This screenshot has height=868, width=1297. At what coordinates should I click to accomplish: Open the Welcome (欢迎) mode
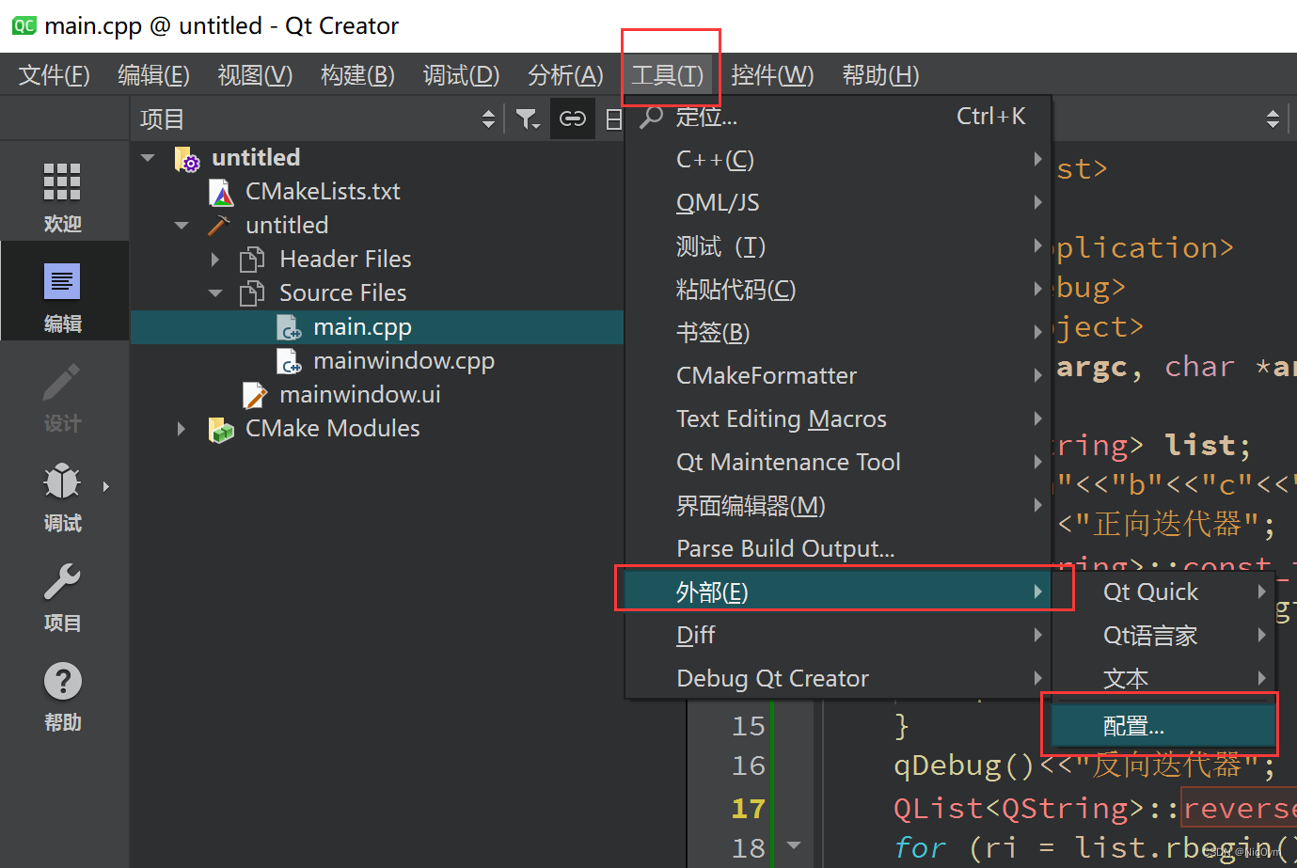tap(62, 195)
